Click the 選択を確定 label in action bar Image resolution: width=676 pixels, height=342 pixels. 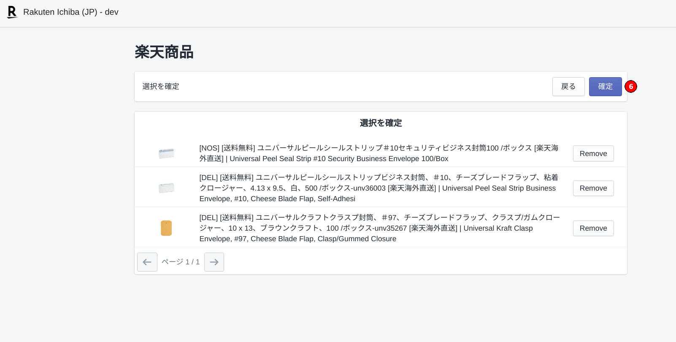click(161, 86)
